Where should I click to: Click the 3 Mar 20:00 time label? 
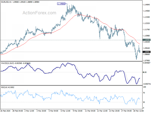42,111
